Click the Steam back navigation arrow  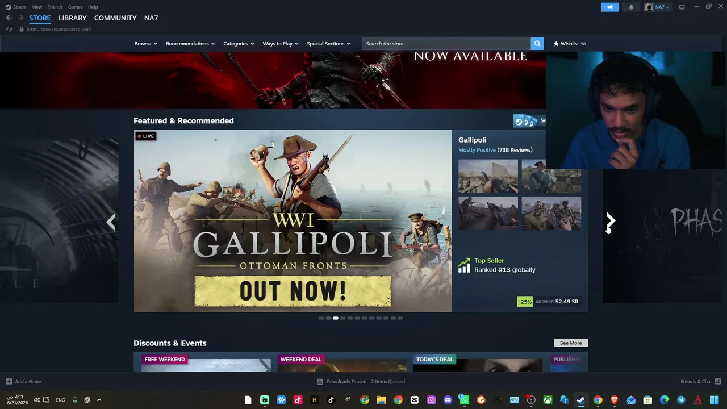(x=9, y=18)
